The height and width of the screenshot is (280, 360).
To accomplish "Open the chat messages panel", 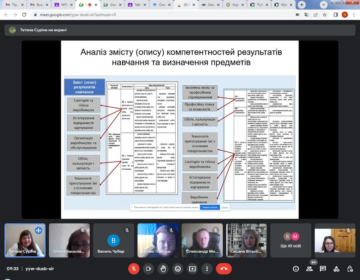I will [323, 269].
